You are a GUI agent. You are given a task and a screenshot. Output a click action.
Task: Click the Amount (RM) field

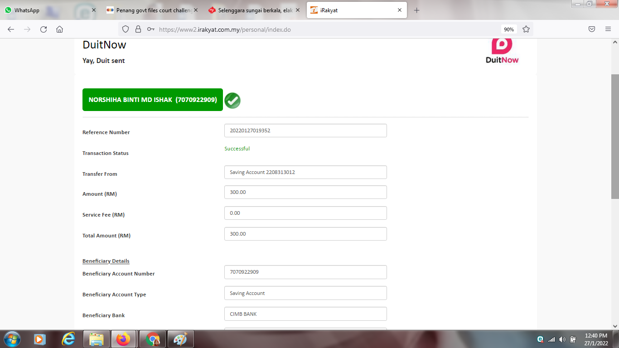(x=305, y=192)
